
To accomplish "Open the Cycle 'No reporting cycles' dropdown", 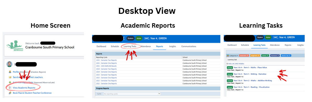I will tap(132, 94).
